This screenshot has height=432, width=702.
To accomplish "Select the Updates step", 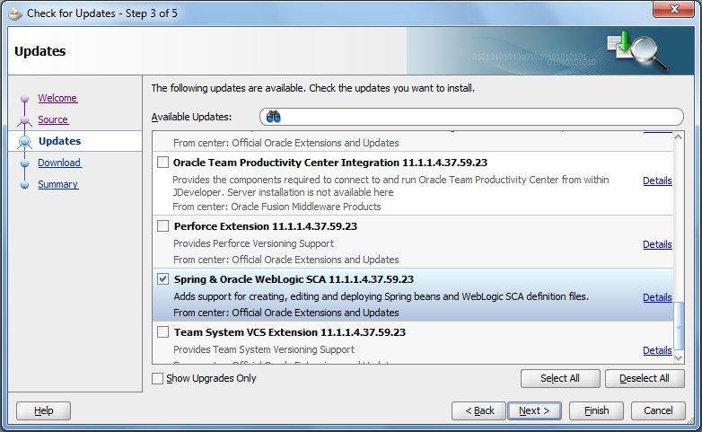I will click(59, 141).
